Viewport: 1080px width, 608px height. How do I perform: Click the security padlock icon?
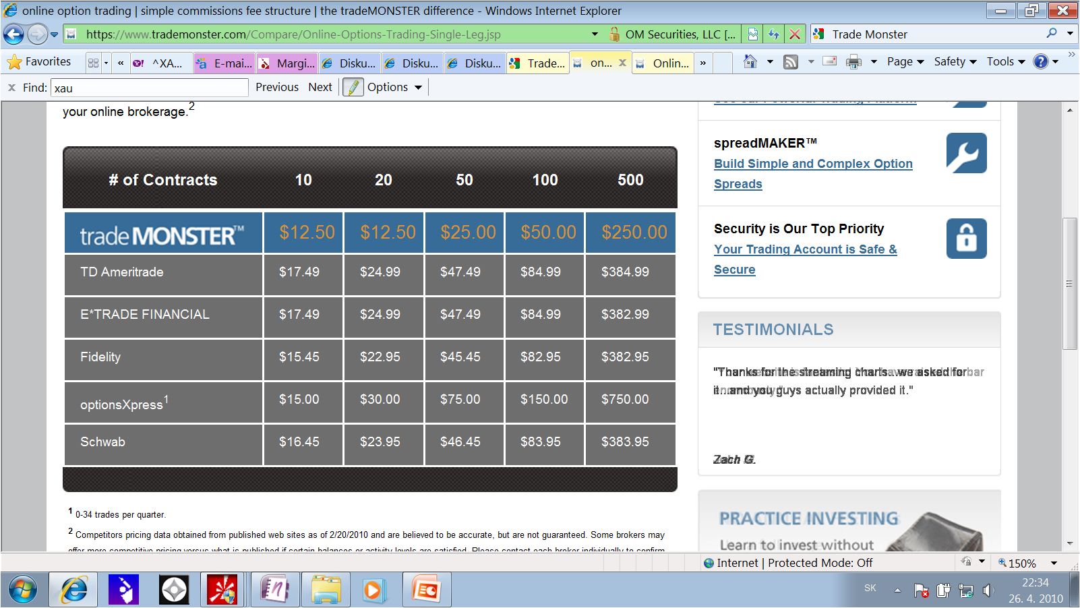(x=966, y=239)
